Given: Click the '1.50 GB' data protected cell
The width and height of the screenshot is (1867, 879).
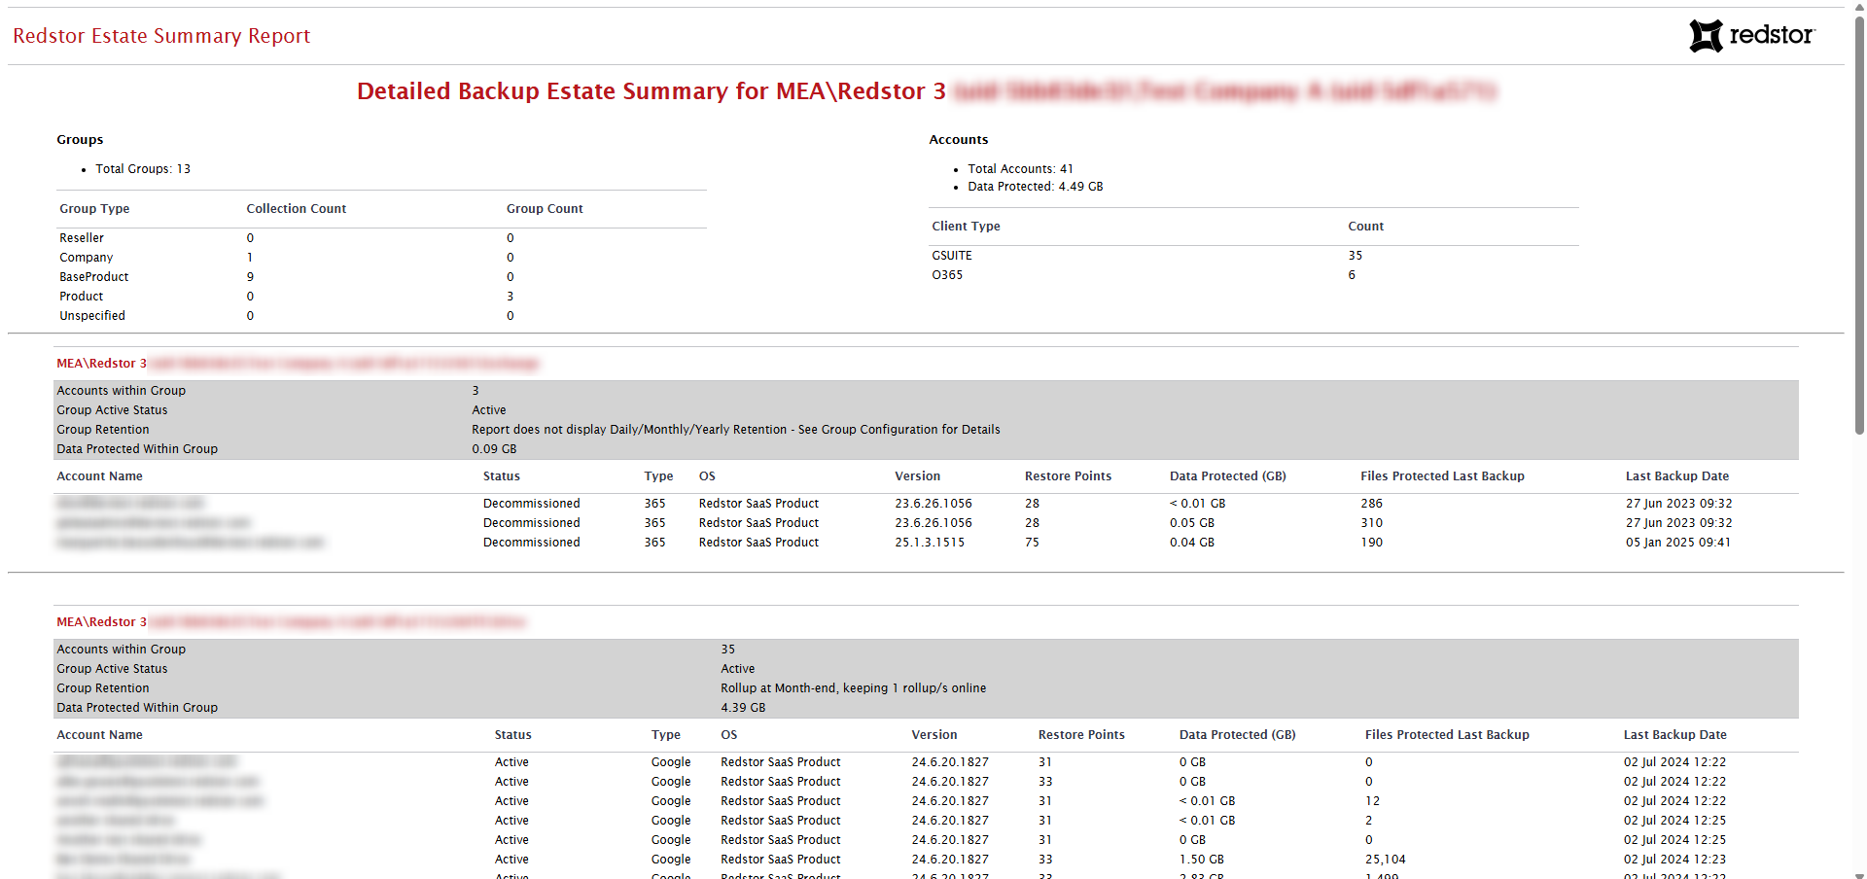Looking at the screenshot, I should [1201, 860].
